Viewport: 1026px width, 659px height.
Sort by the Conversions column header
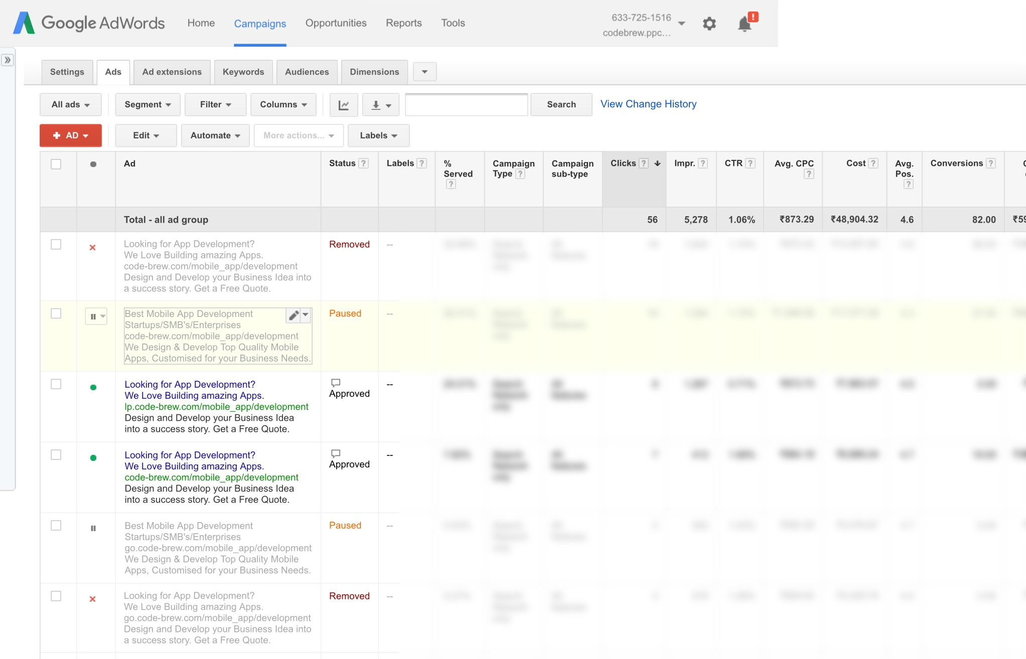click(x=957, y=163)
